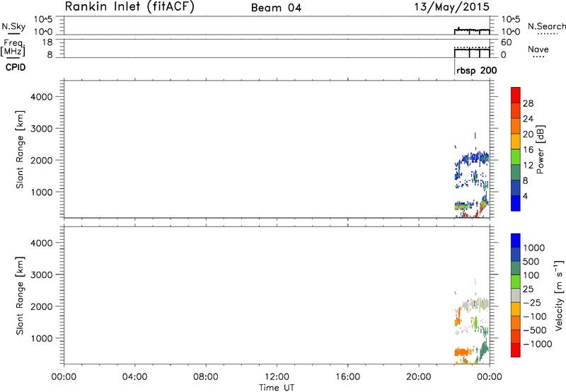The image size is (566, 392).
Task: Click the "4000" range label on the power panel
Action: [x=41, y=97]
